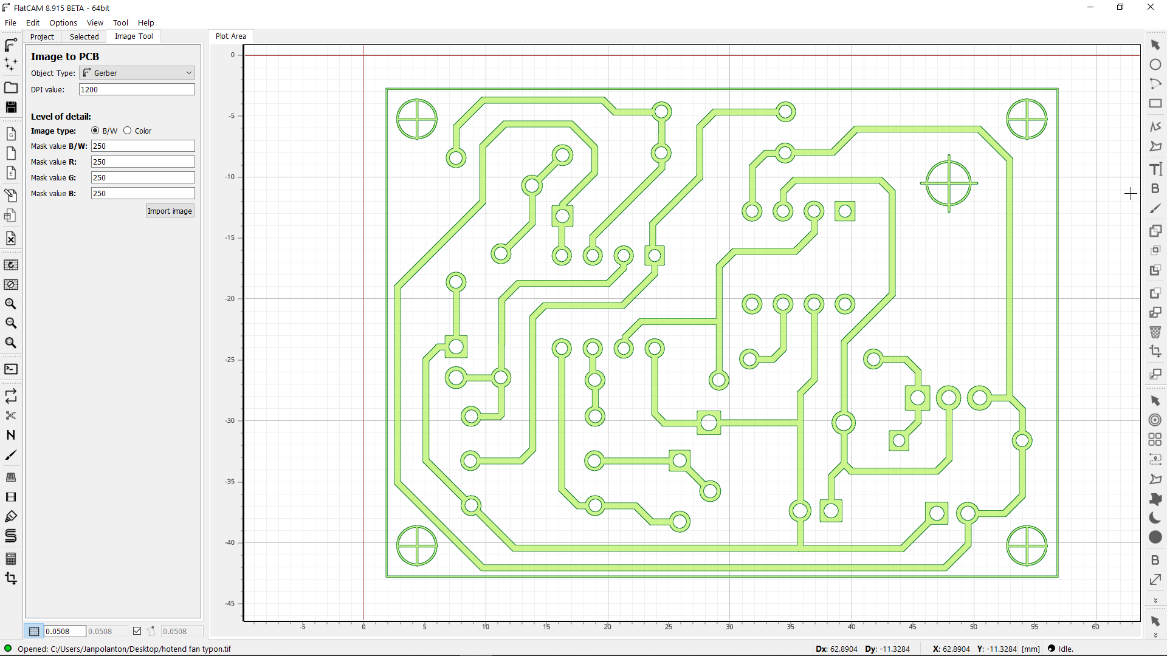Open the Tool menu
Screen dimensions: 1167x656
pyautogui.click(x=120, y=22)
